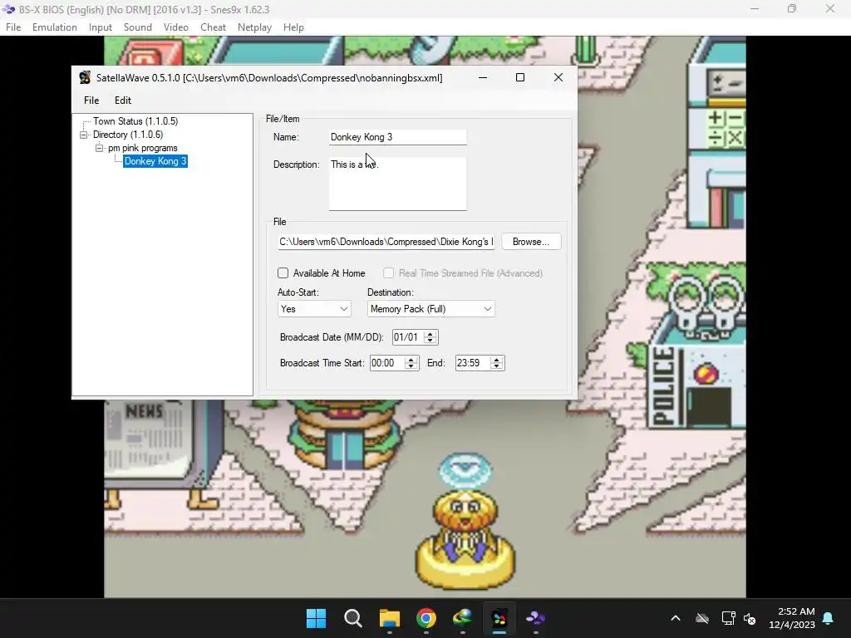Increase Broadcast Time Start value
This screenshot has height=638, width=851.
pos(411,360)
